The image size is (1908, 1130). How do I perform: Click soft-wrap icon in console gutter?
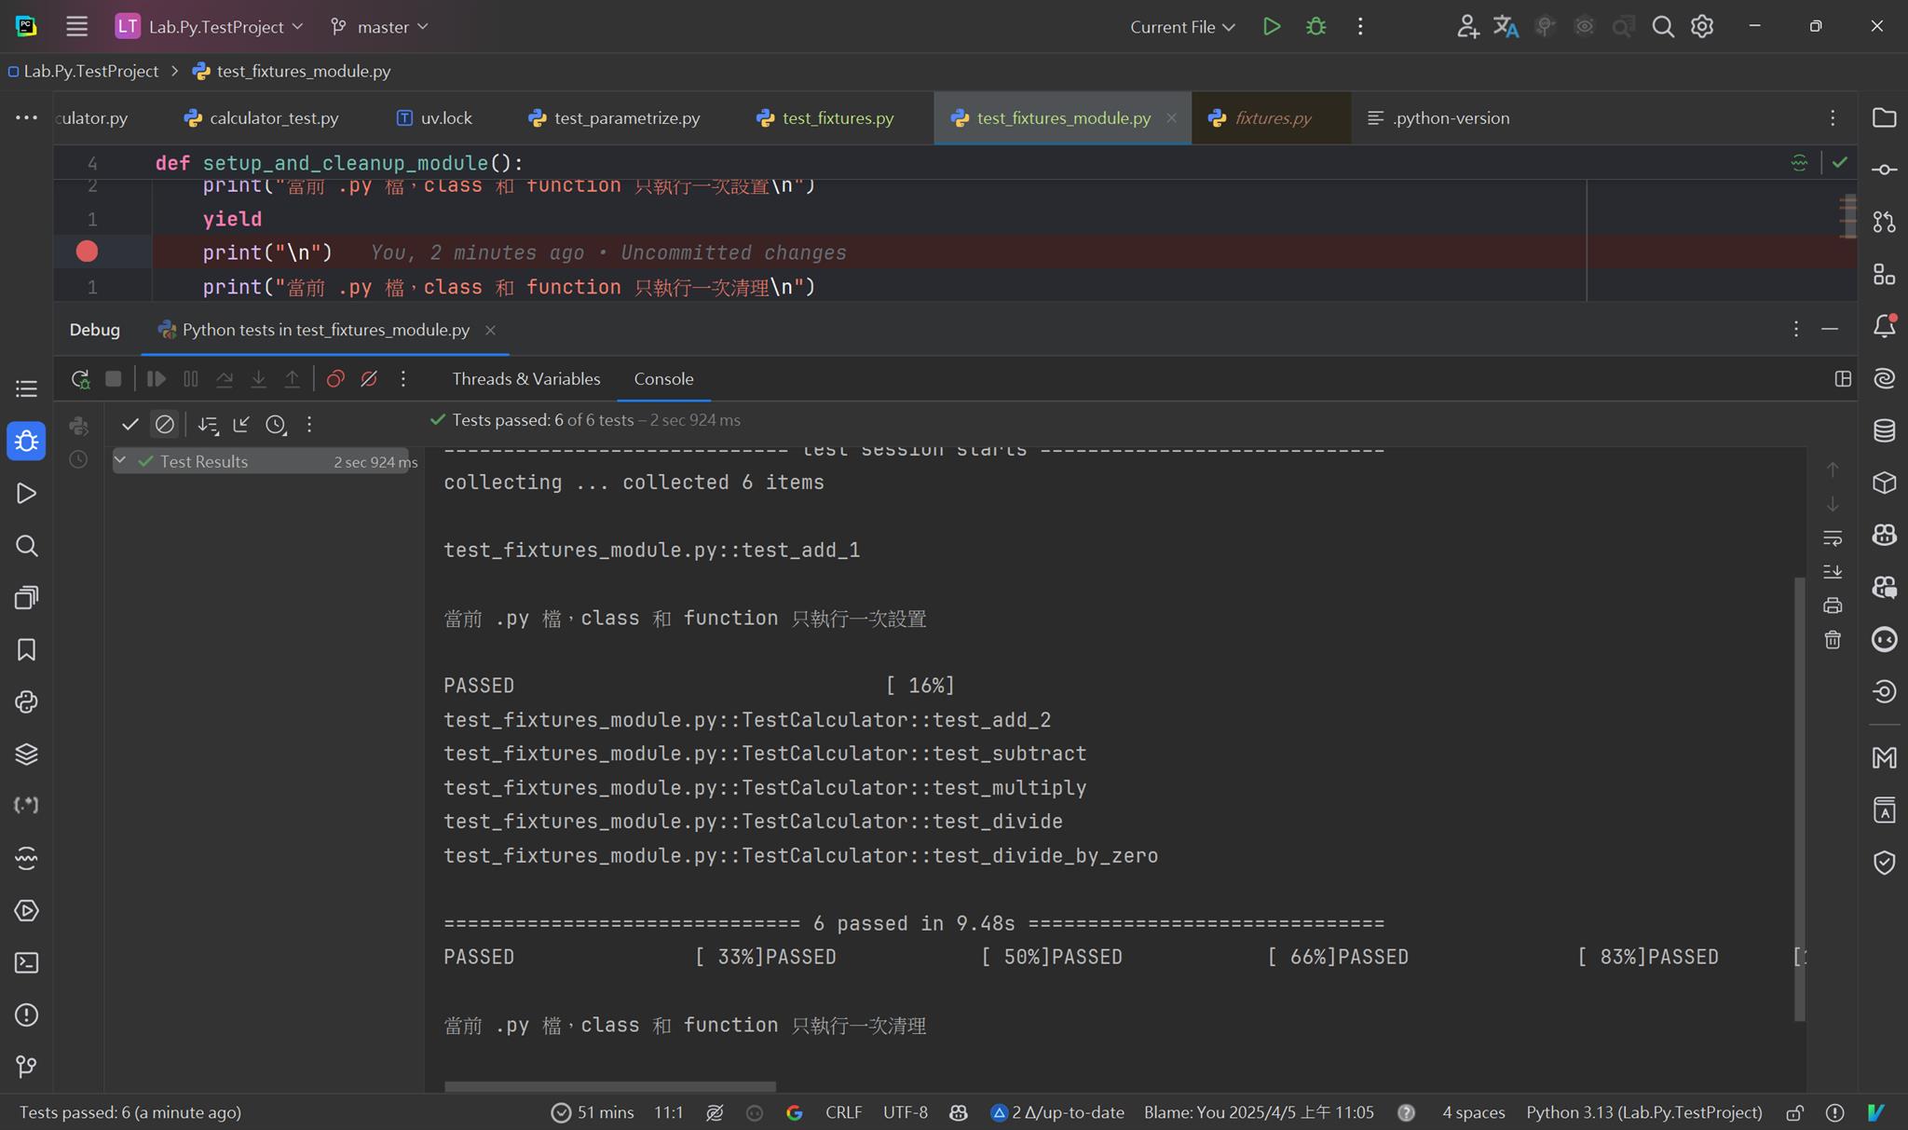pyautogui.click(x=1833, y=538)
